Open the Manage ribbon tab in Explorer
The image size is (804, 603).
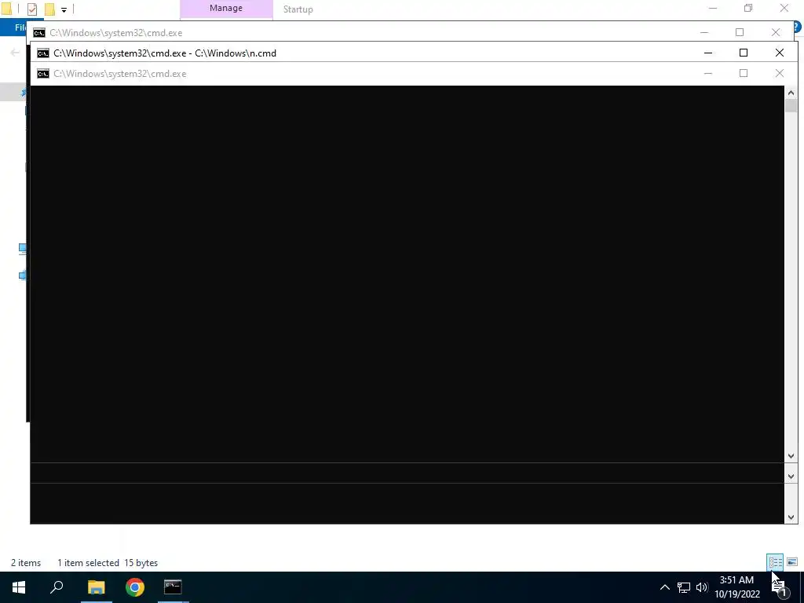225,8
